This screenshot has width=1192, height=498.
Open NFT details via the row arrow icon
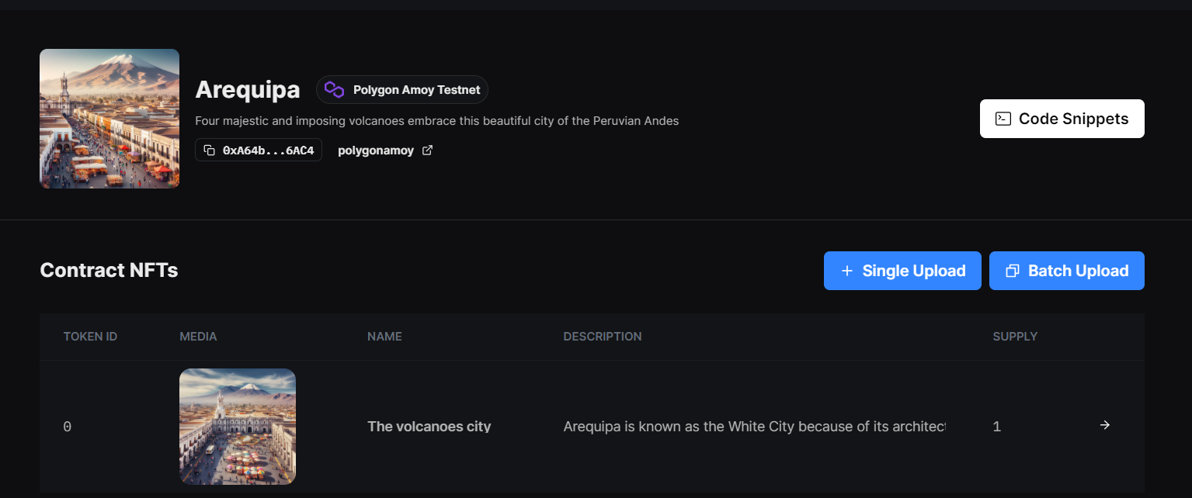(x=1105, y=425)
